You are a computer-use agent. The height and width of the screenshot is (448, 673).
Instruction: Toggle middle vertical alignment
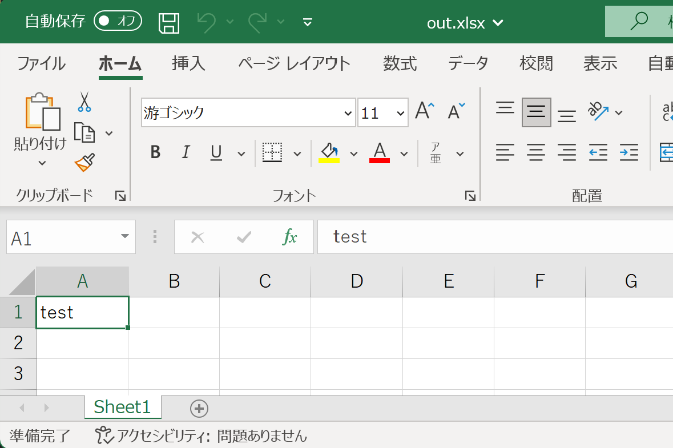535,112
